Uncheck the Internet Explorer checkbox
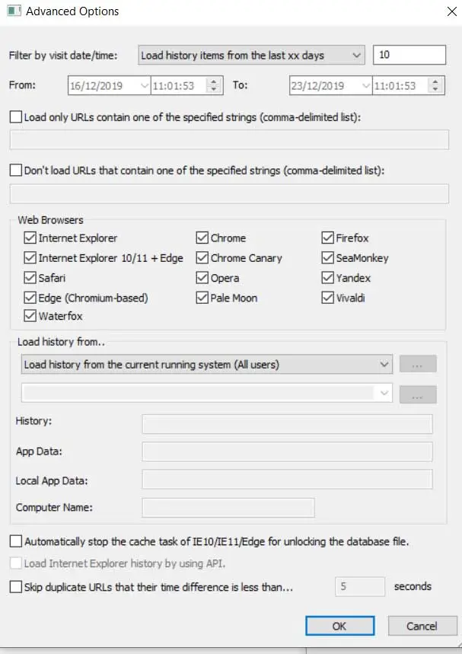 pyautogui.click(x=30, y=238)
